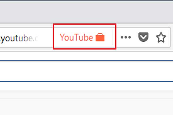Click white page area above upper blue line
Screen dimensions: 173x115
coord(86,55)
